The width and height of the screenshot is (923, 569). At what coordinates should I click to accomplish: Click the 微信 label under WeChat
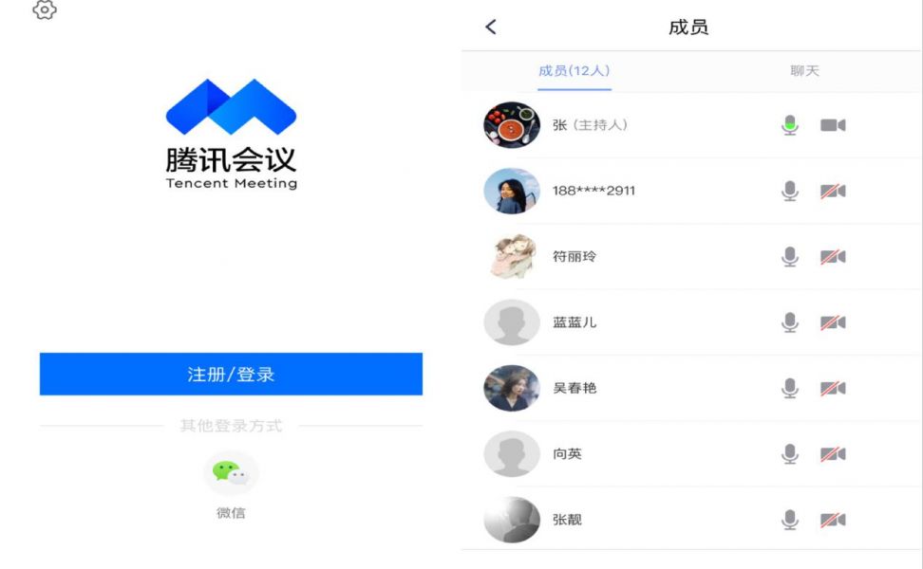tap(231, 512)
